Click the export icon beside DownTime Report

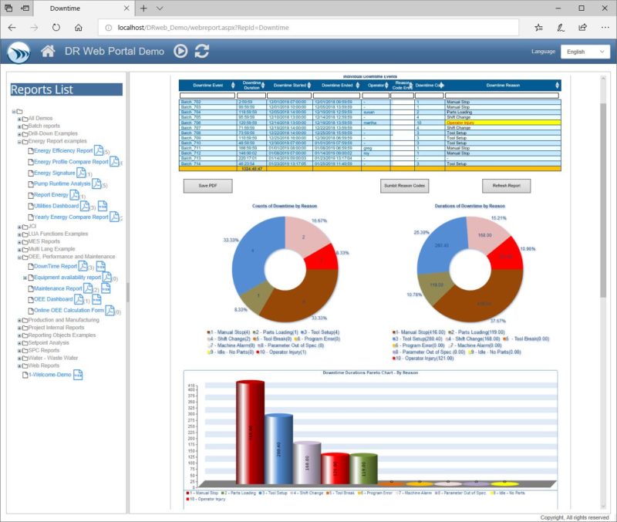(99, 266)
